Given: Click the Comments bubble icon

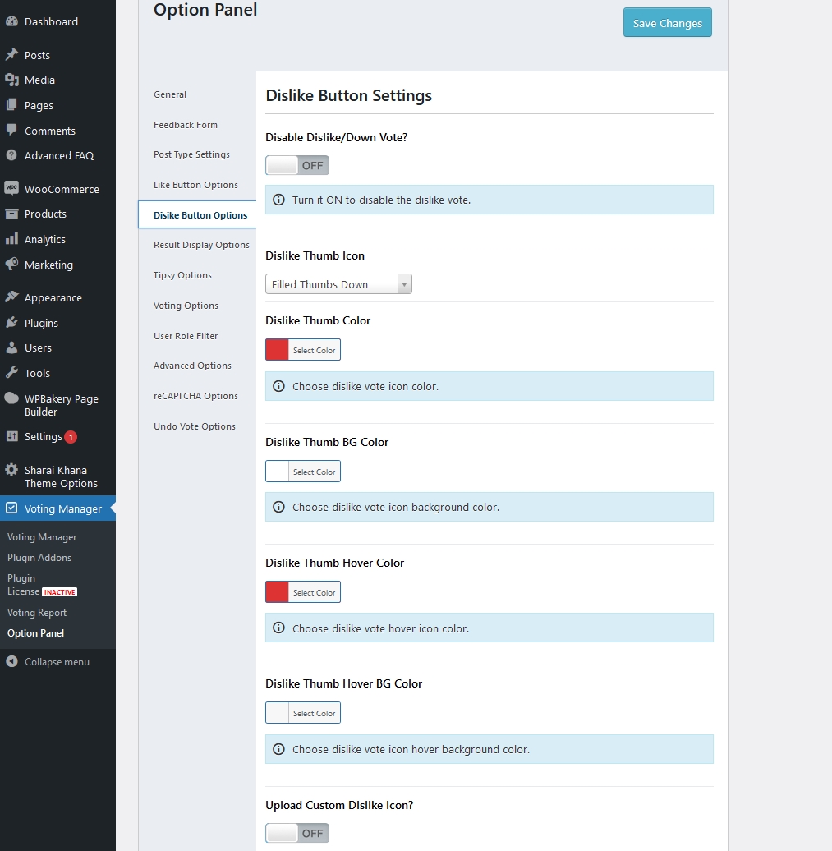Looking at the screenshot, I should coord(14,131).
